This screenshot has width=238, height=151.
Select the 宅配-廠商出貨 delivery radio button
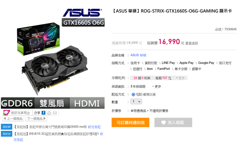click(x=133, y=94)
